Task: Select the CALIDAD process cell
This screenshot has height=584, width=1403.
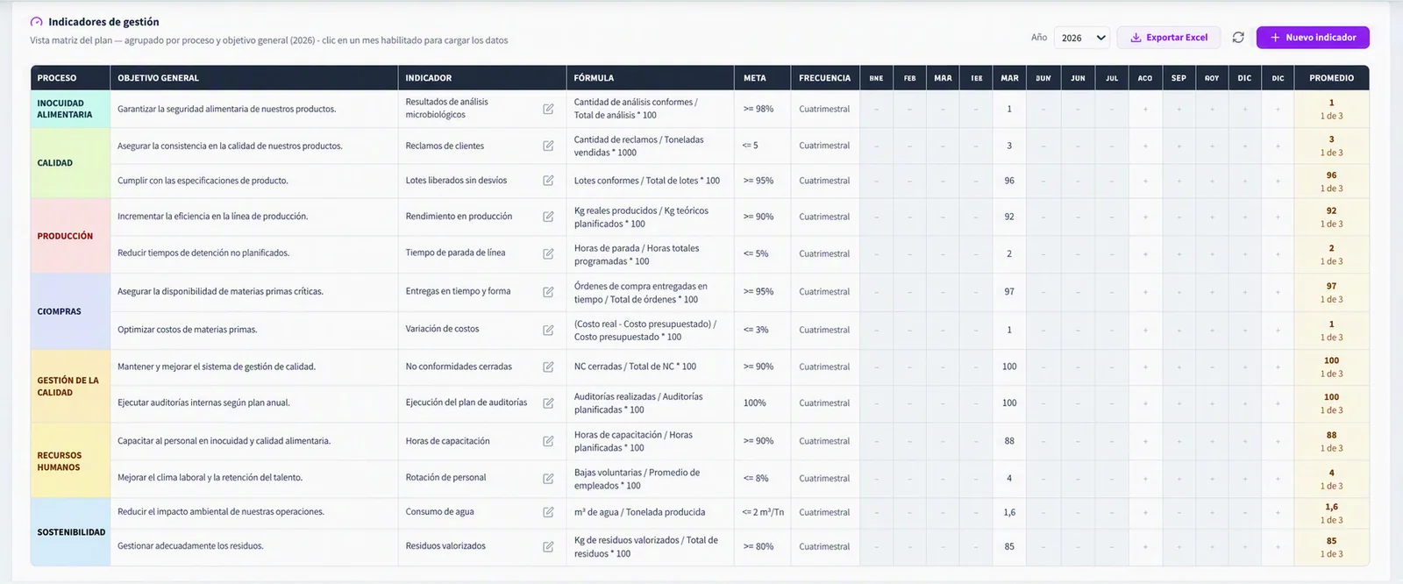Action: click(70, 163)
